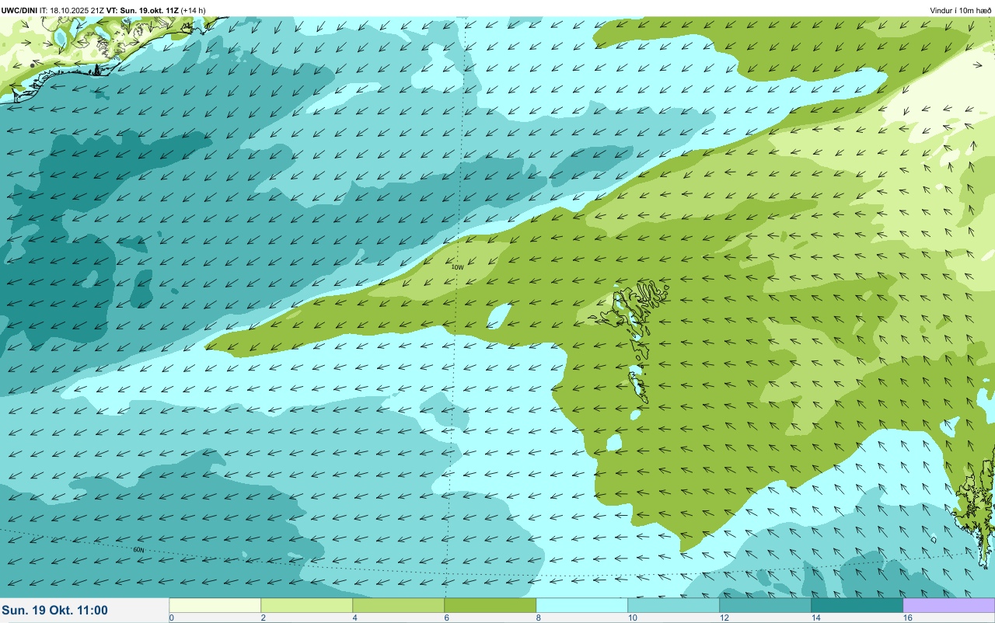Click the '60N' latitude label on the map
This screenshot has height=623, width=995.
pyautogui.click(x=139, y=550)
